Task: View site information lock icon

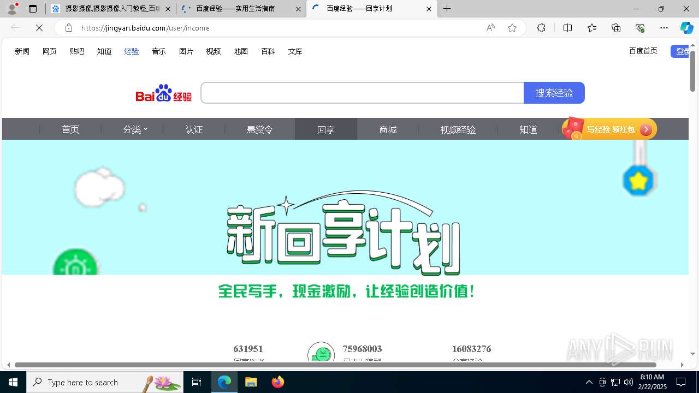Action: click(68, 28)
